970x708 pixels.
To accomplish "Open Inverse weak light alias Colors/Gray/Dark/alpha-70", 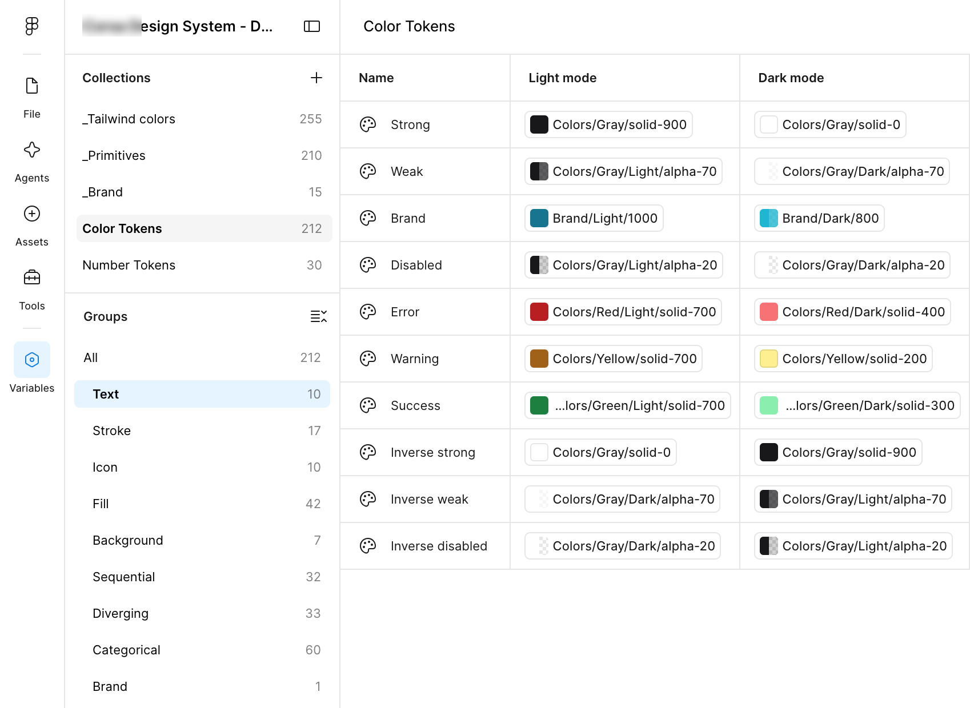I will (x=623, y=499).
